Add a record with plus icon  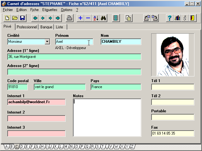click(80, 18)
